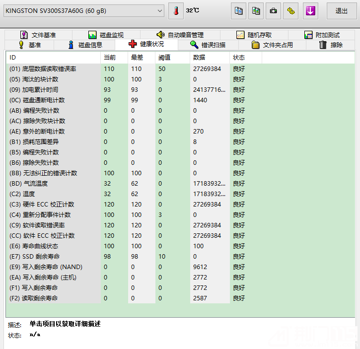Click the blue info icon of 磁盘信息
The width and height of the screenshot is (360, 349).
[71, 45]
